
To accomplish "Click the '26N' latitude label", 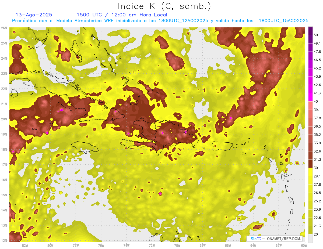I will click(x=4, y=28).
